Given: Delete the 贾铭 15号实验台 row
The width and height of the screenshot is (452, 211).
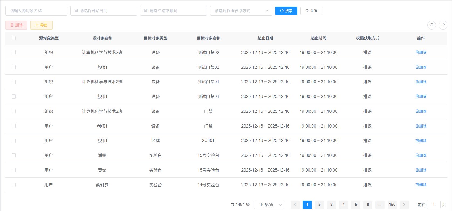Looking at the screenshot, I should [421, 170].
